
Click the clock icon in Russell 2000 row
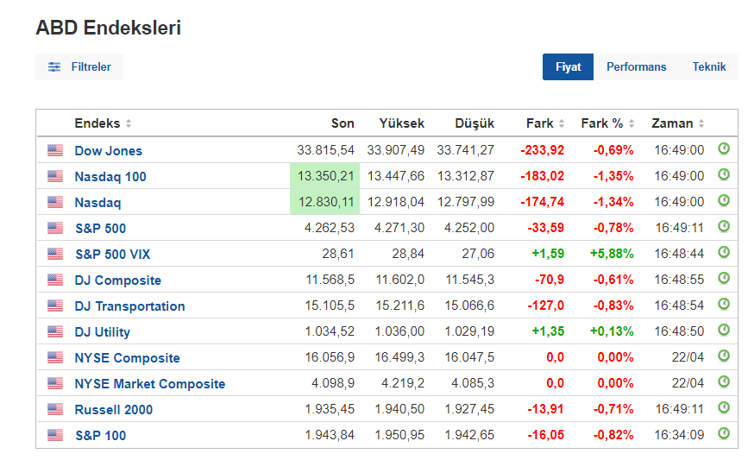point(724,408)
